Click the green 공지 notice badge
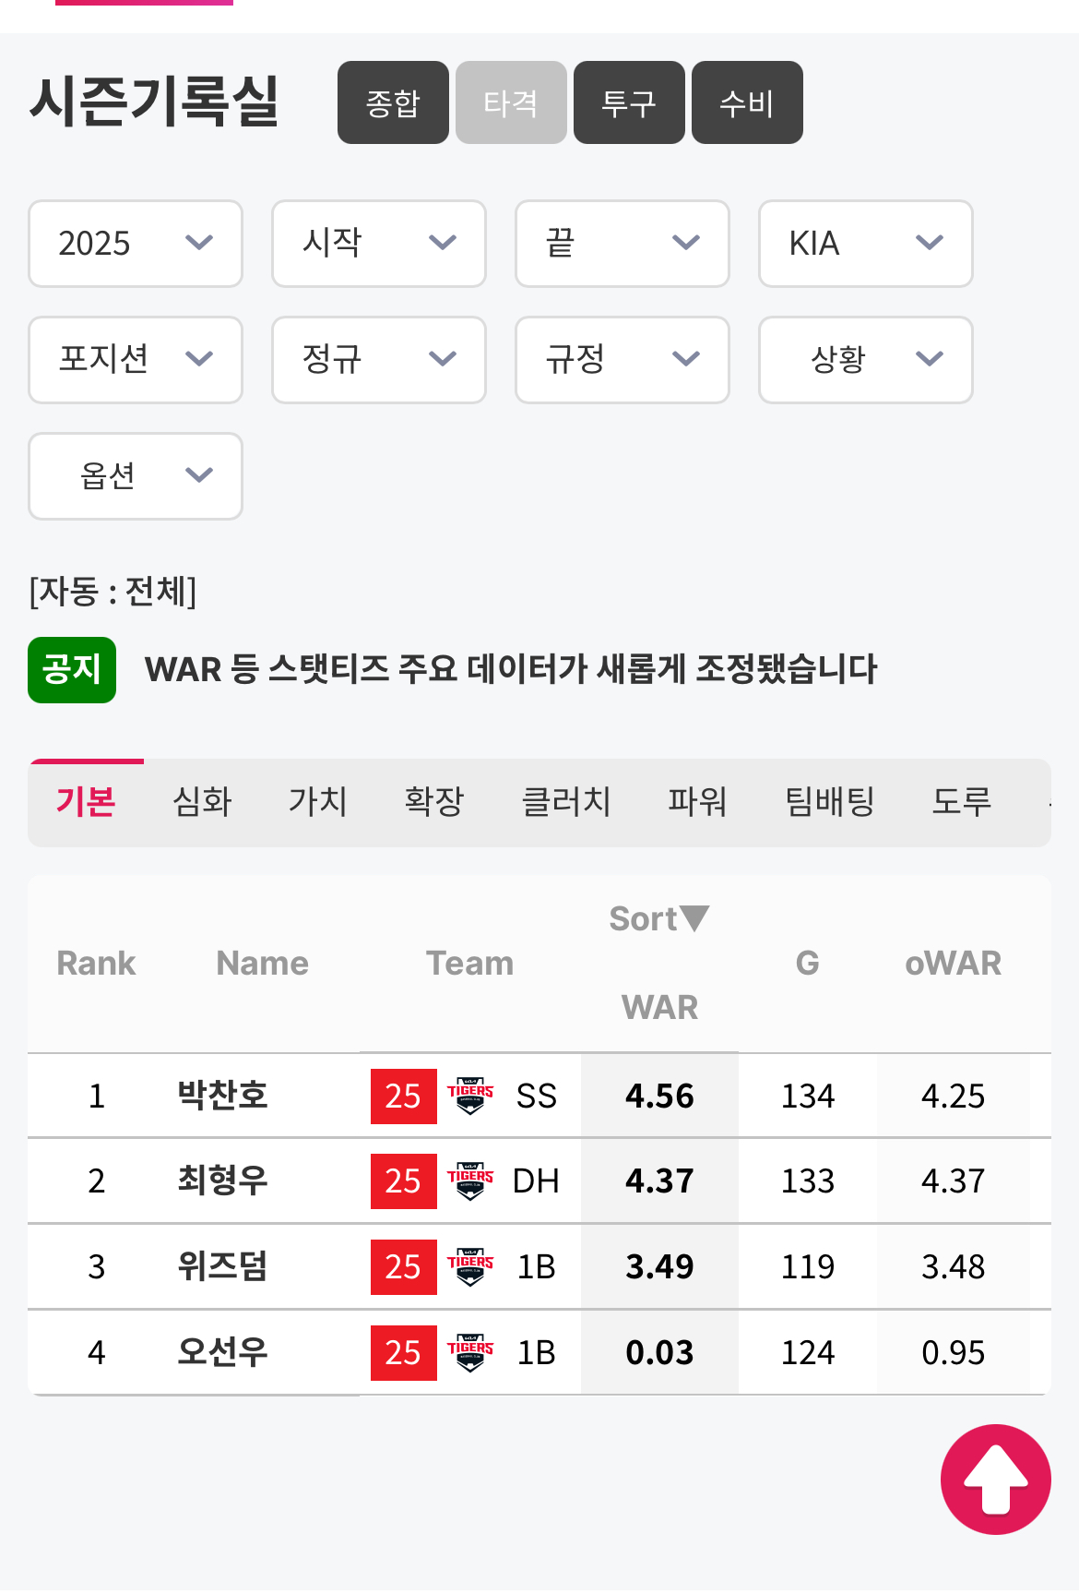The image size is (1079, 1594). pyautogui.click(x=72, y=669)
